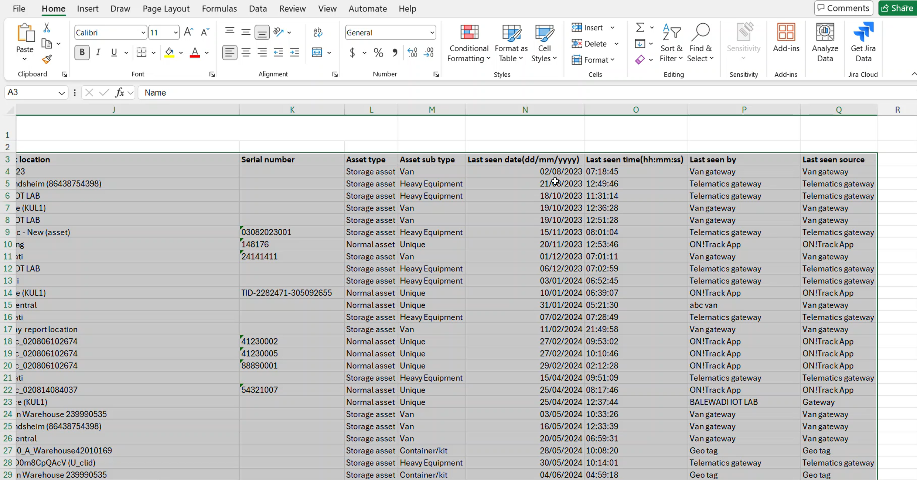The height and width of the screenshot is (480, 917).
Task: Click the Cut scissors icon
Action: [x=47, y=28]
